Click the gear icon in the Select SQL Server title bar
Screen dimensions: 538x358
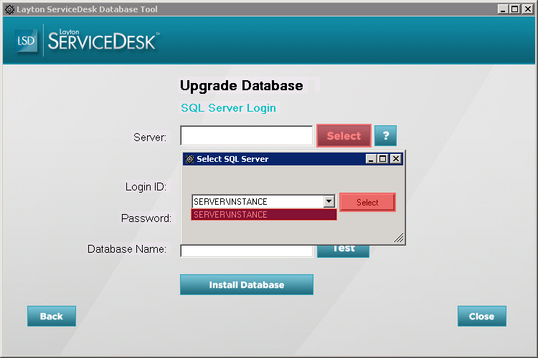189,159
